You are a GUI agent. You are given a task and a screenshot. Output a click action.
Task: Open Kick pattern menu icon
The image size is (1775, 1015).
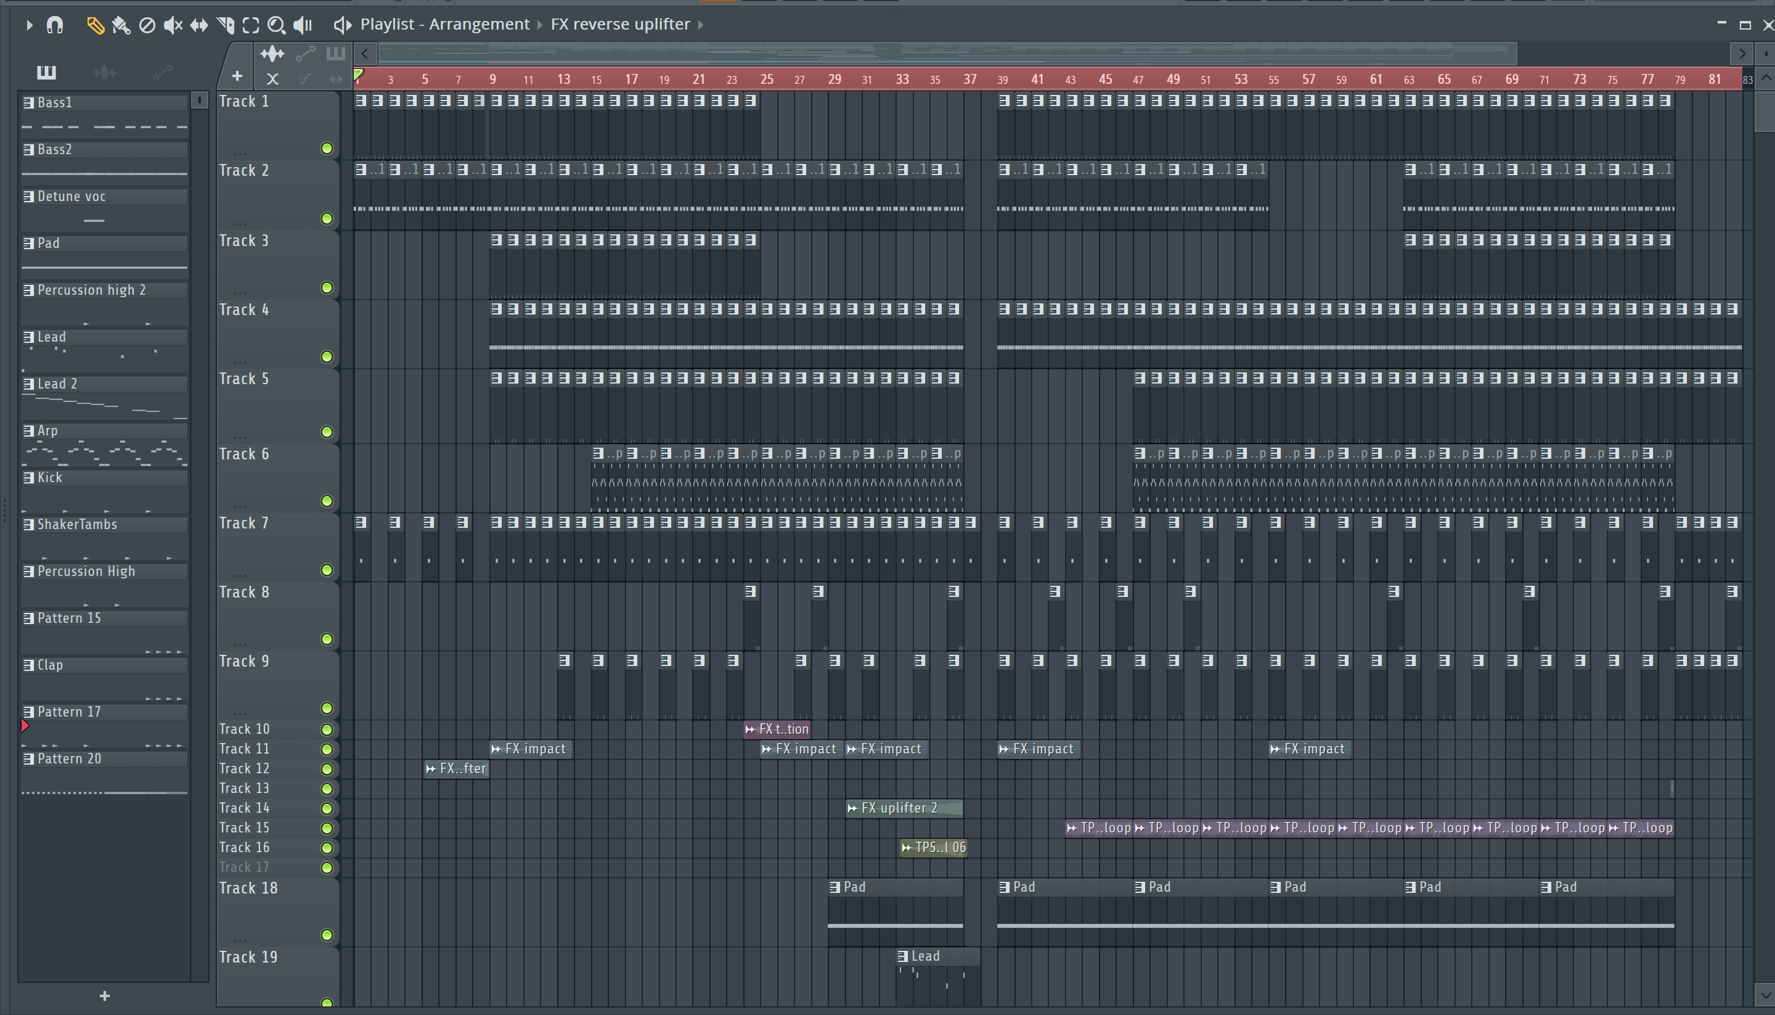click(28, 477)
